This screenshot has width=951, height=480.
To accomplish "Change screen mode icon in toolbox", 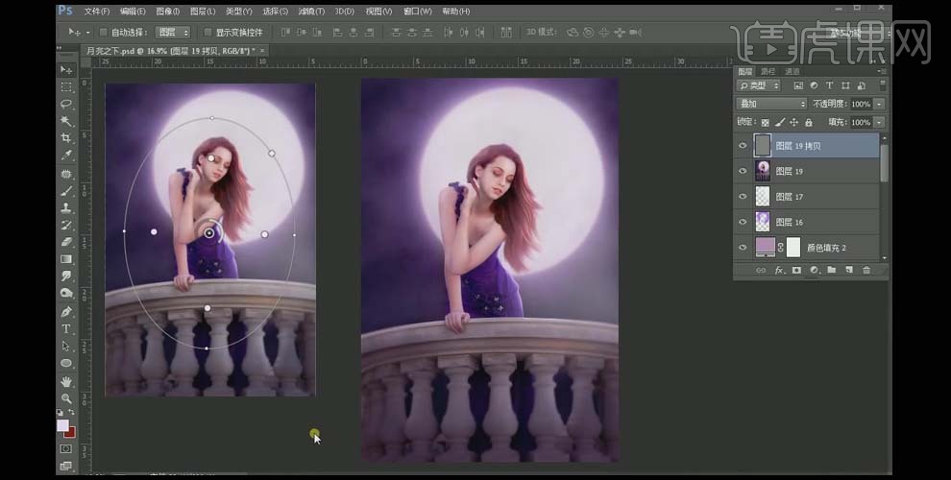I will [x=66, y=466].
